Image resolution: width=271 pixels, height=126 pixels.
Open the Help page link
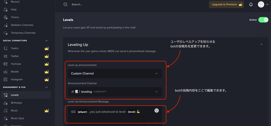14,9
